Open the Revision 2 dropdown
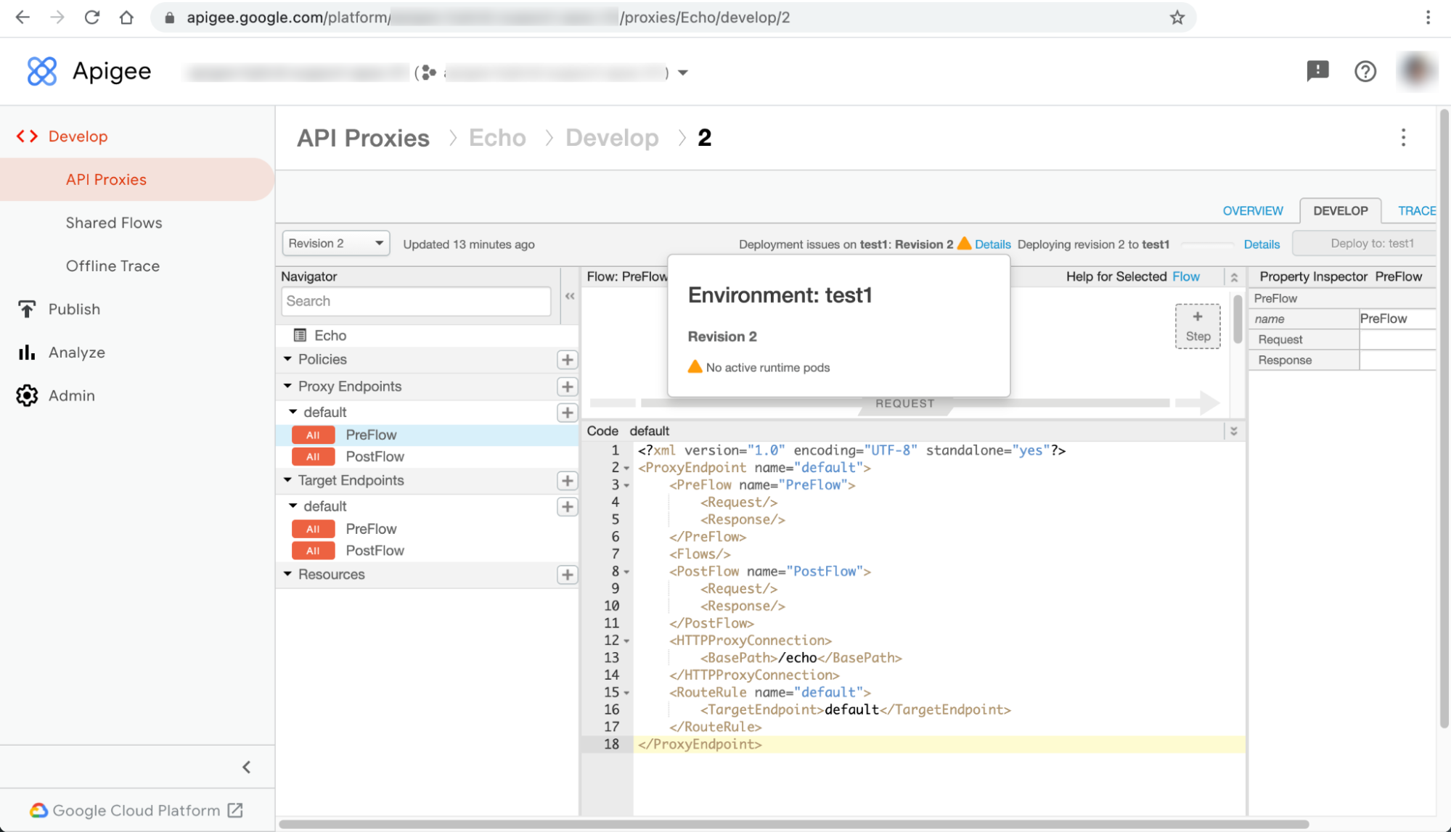This screenshot has height=832, width=1451. 335,244
